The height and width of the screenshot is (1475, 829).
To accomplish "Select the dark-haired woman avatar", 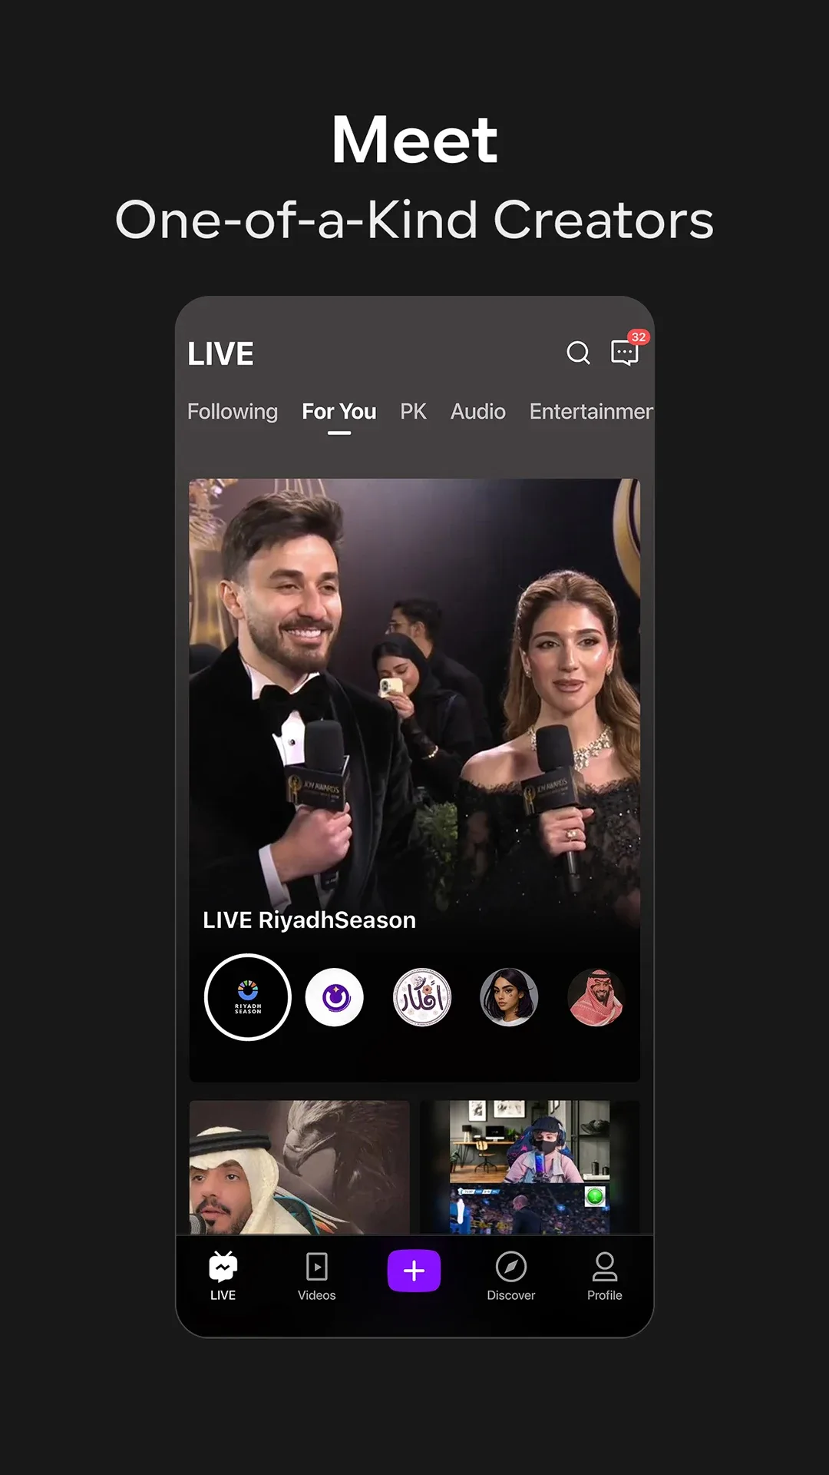I will click(x=509, y=997).
